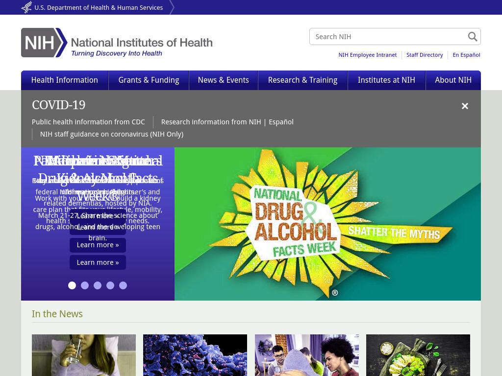This screenshot has width=502, height=376.
Task: Open U.S. Department of Health & Human Services link
Action: pos(99,7)
